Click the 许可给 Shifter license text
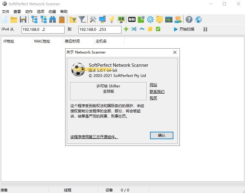This screenshot has height=193, width=245. (108, 86)
